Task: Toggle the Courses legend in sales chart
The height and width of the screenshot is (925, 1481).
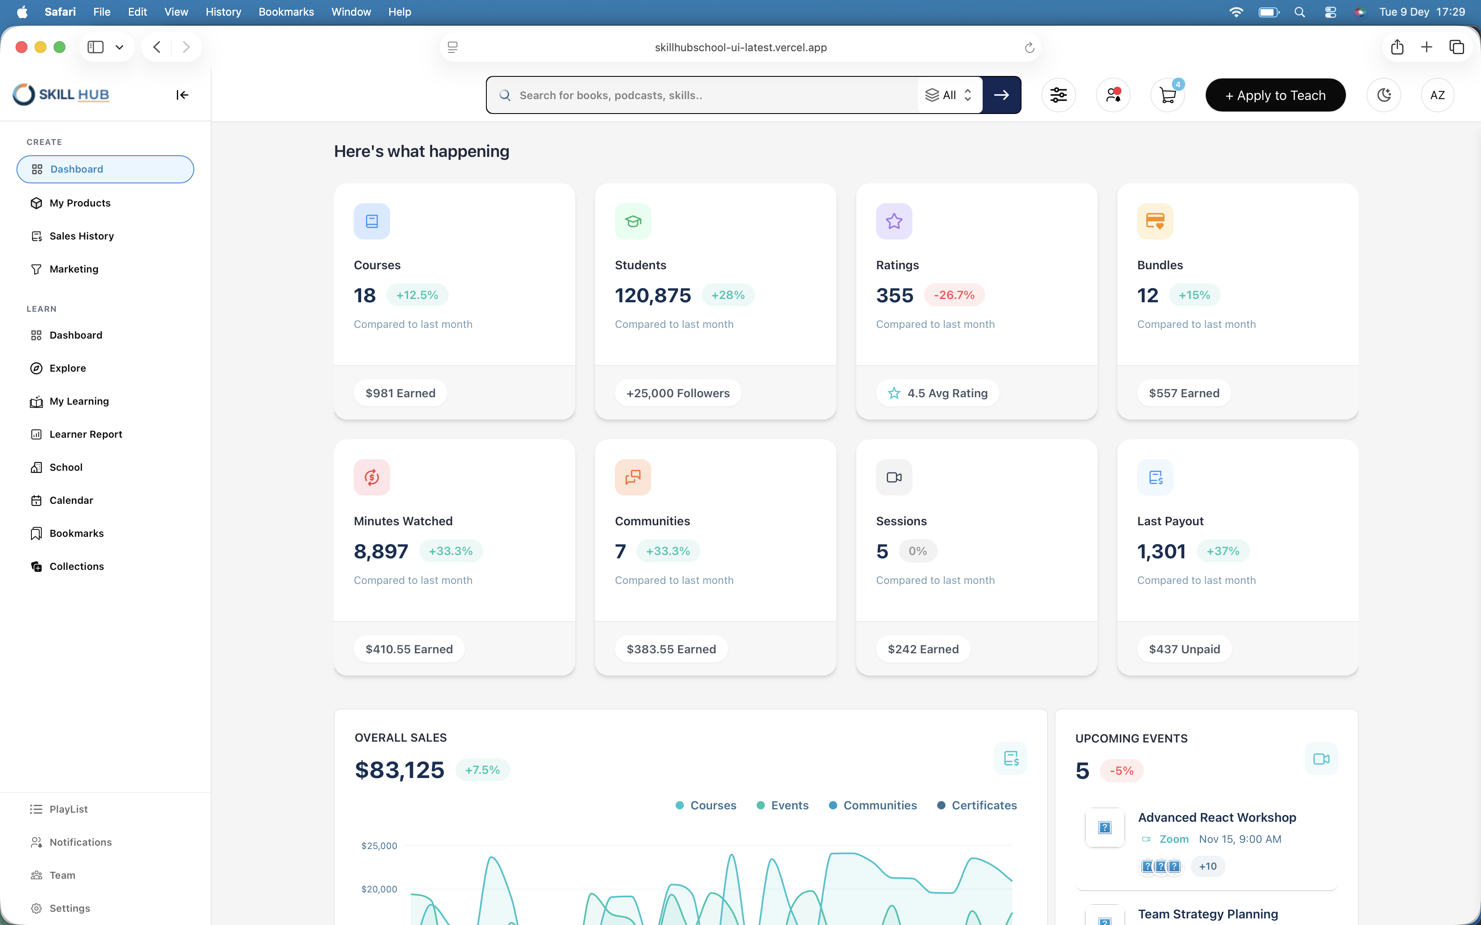Action: pyautogui.click(x=706, y=805)
